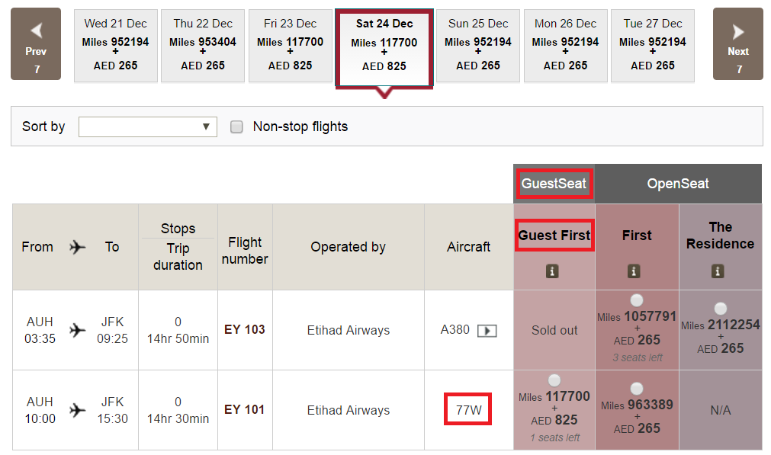Open the Sort by dropdown

pos(147,127)
